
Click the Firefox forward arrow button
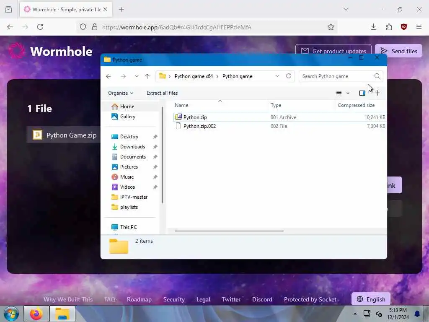pos(25,27)
